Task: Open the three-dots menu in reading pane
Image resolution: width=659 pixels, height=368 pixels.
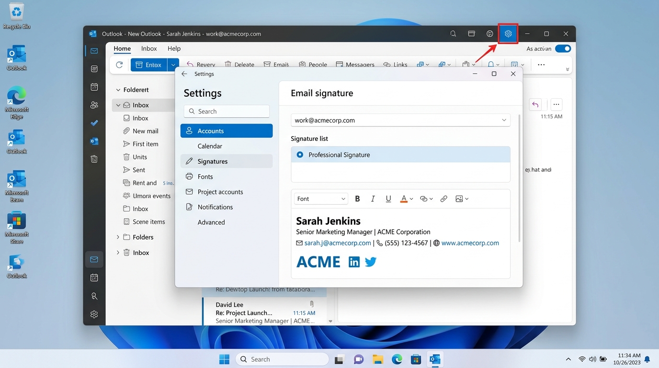Action: (556, 104)
